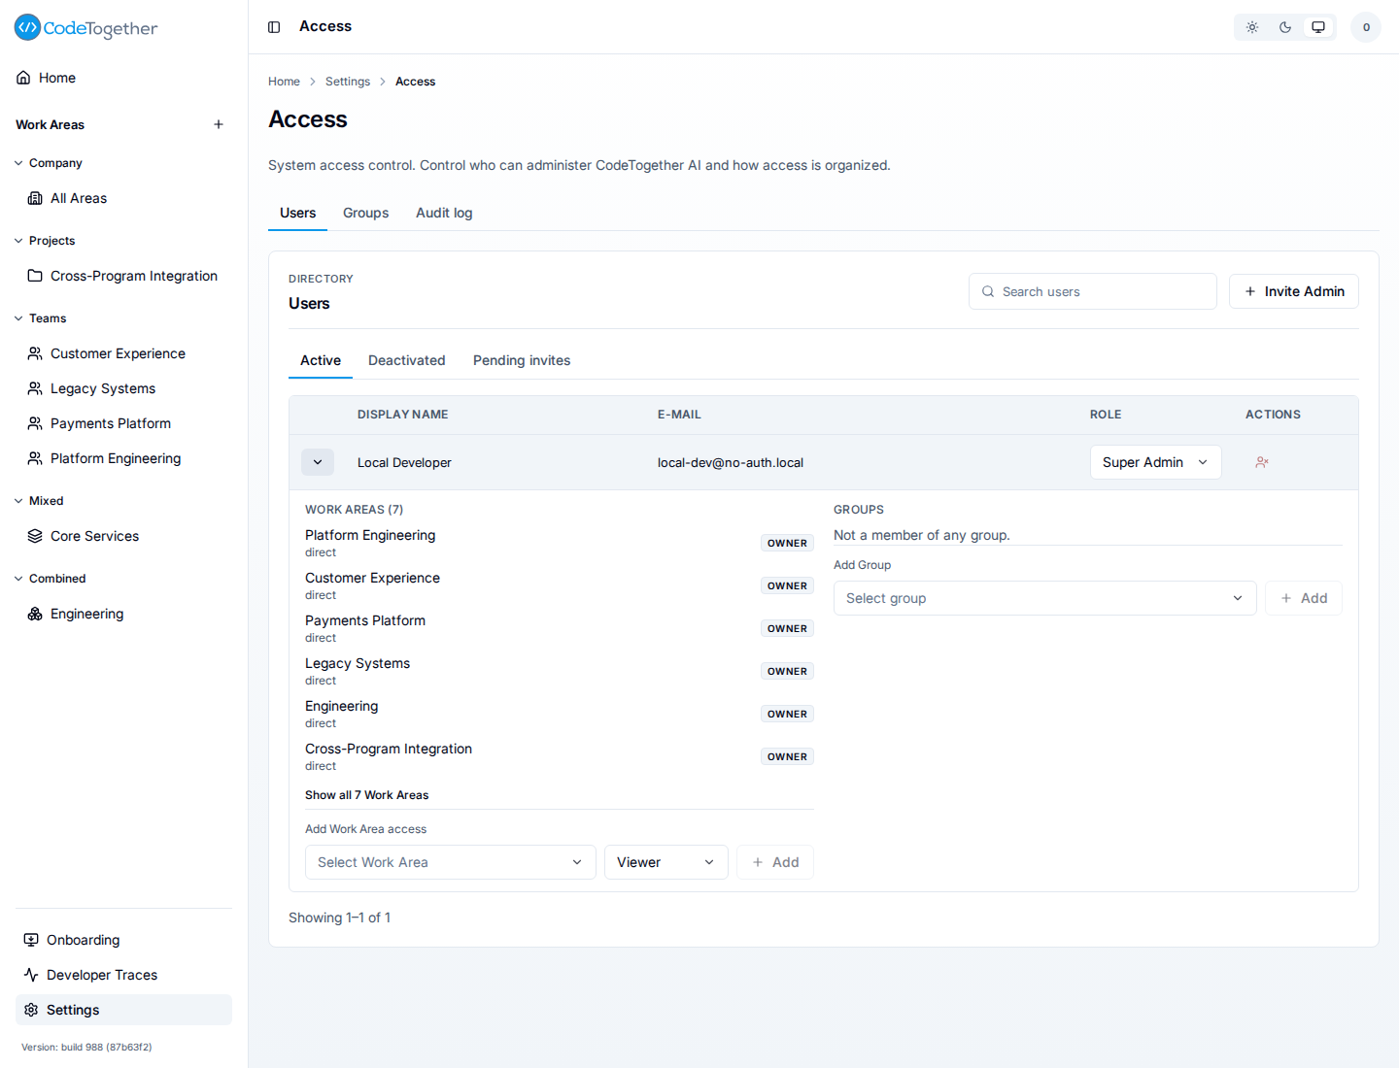
Task: Click the Settings breadcrumb link
Action: tap(348, 82)
